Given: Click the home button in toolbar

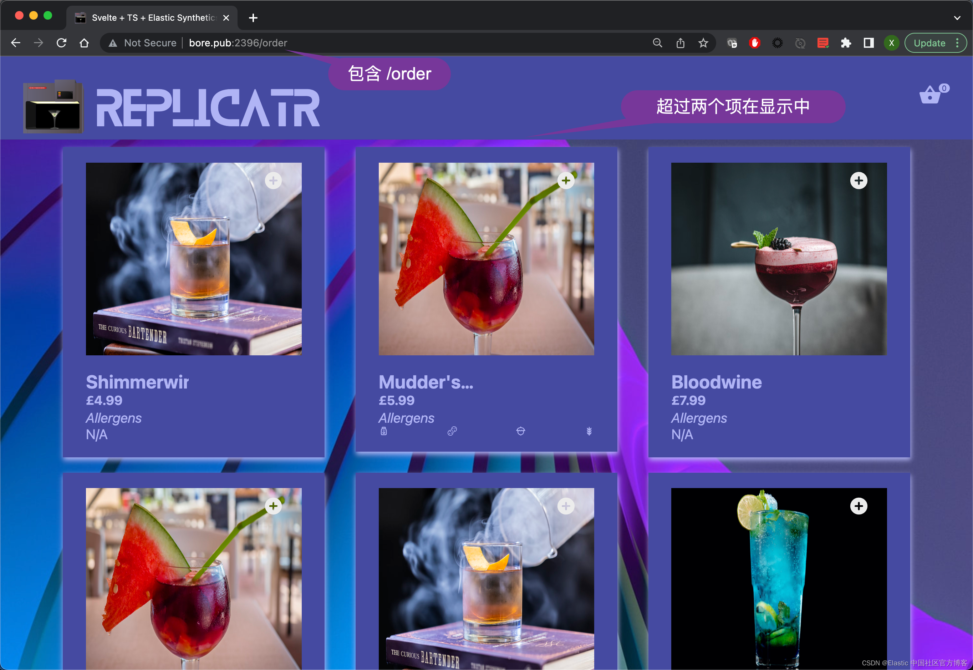Looking at the screenshot, I should [84, 43].
